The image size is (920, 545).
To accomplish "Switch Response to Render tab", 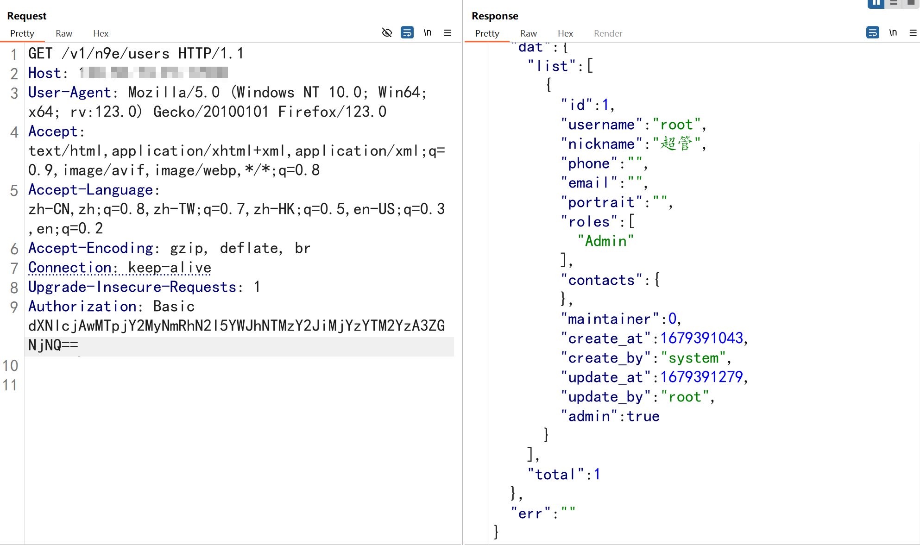I will point(608,33).
